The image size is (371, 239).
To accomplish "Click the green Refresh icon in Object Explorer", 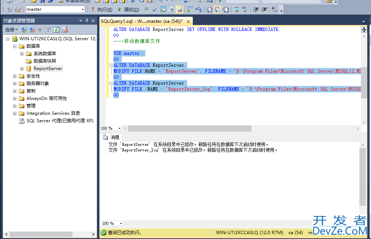I will 56,30.
